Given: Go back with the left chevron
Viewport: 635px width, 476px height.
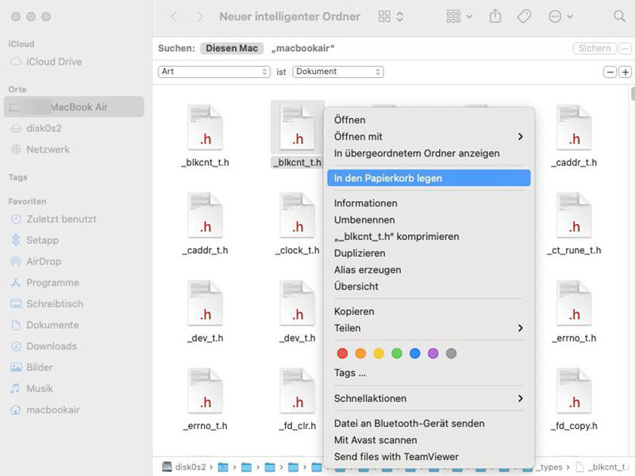Looking at the screenshot, I should (174, 17).
